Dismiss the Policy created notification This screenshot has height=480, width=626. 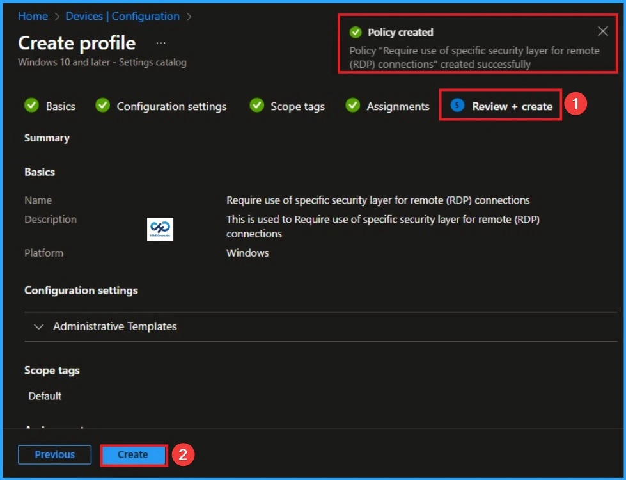point(603,31)
